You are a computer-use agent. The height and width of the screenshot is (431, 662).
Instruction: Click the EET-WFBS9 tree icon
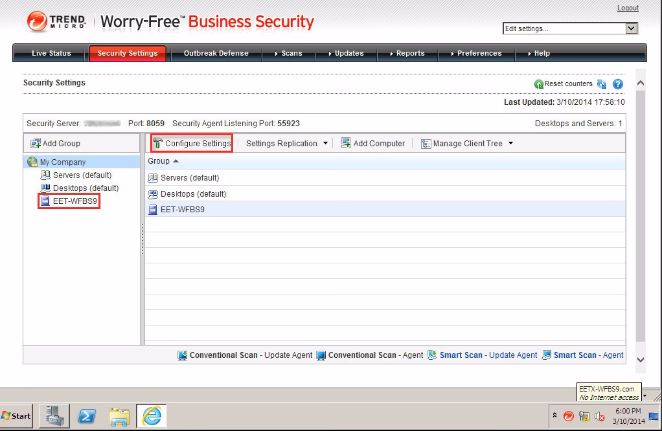[x=45, y=201]
